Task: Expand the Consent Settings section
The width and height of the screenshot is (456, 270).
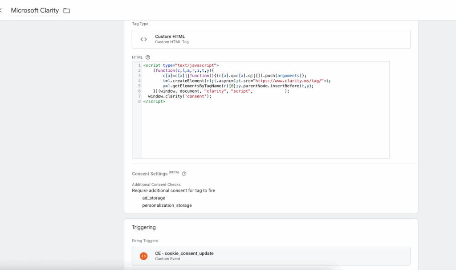Action: [x=150, y=174]
